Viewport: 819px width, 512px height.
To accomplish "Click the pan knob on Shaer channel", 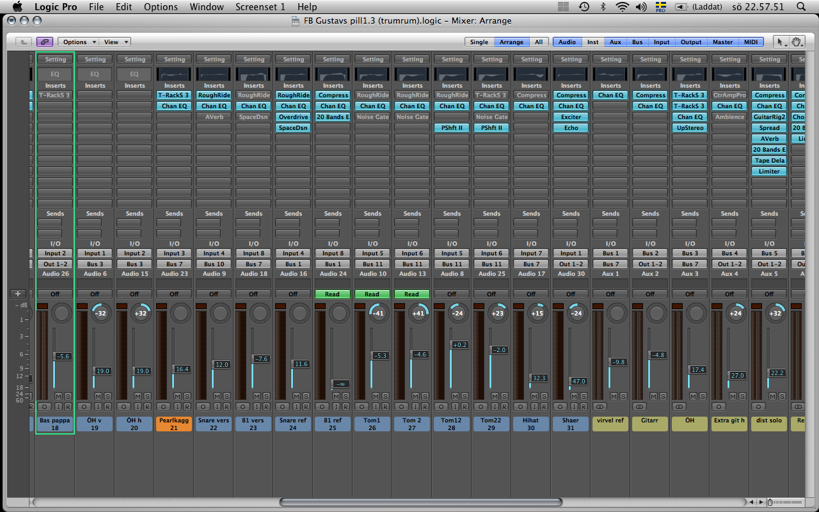I will 577,313.
